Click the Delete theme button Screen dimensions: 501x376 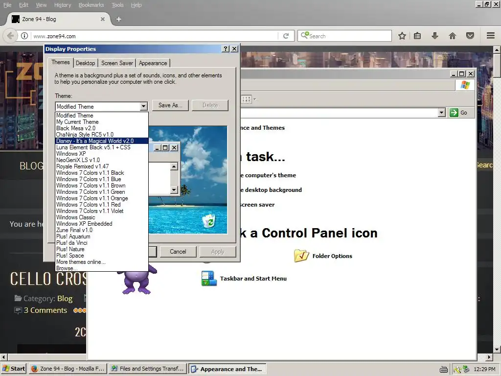pos(210,105)
